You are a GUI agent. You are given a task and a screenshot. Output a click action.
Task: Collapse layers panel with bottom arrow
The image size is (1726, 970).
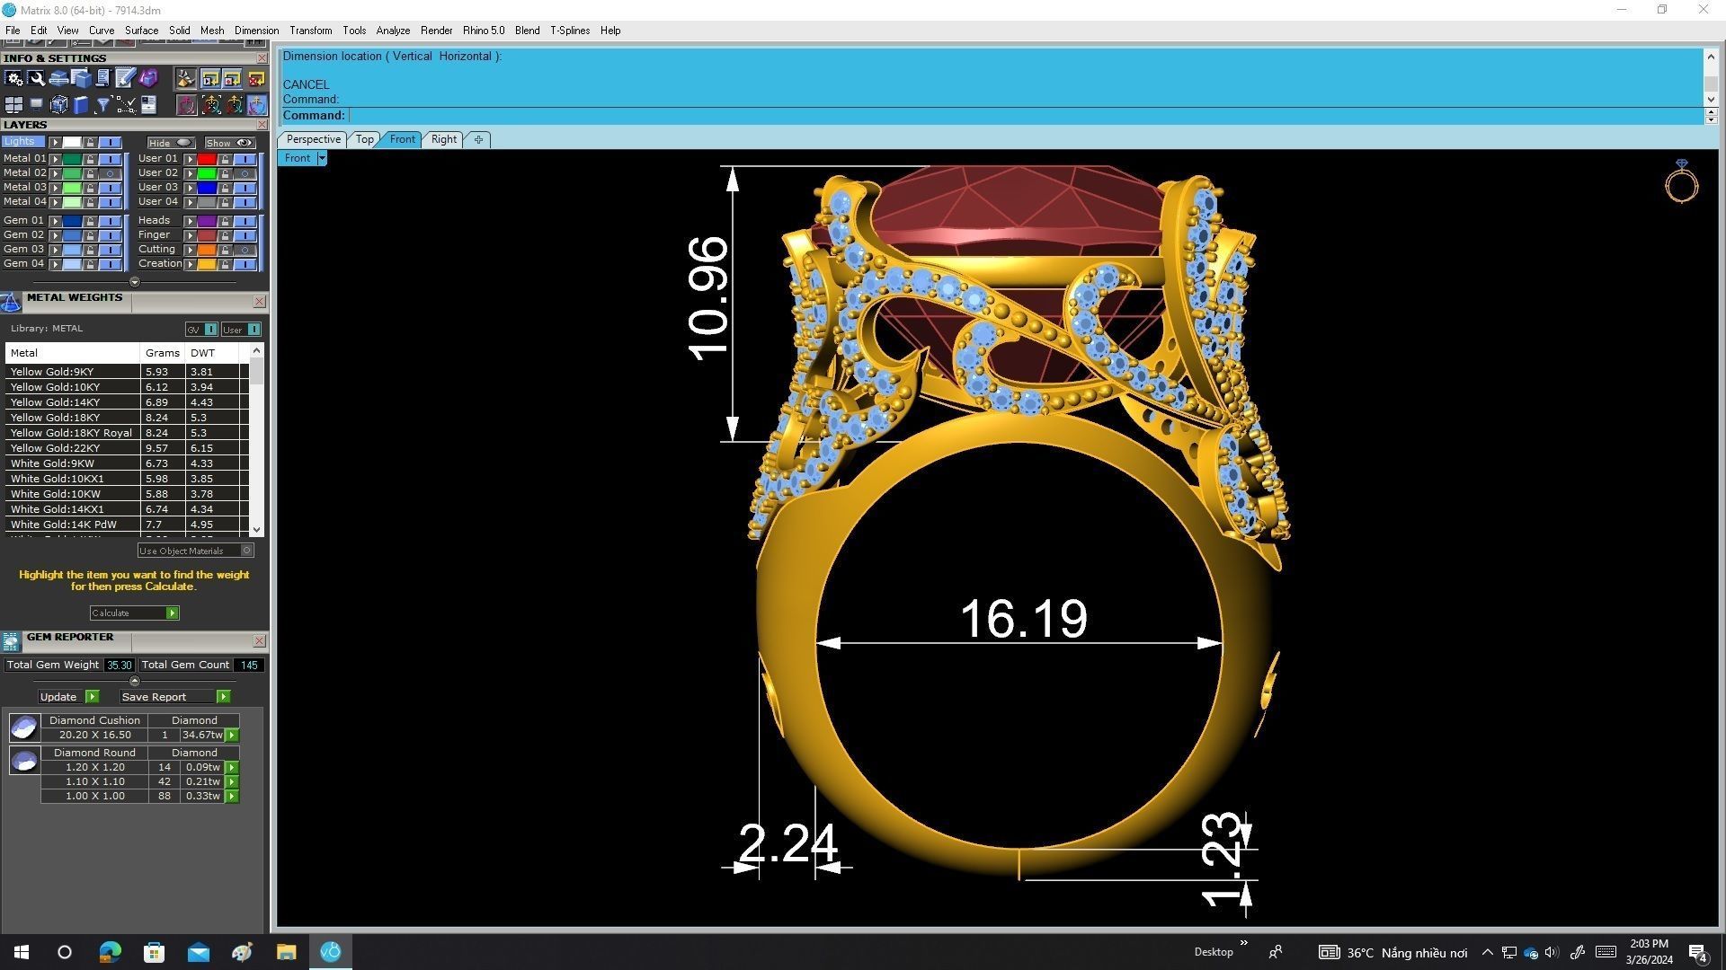coord(135,282)
